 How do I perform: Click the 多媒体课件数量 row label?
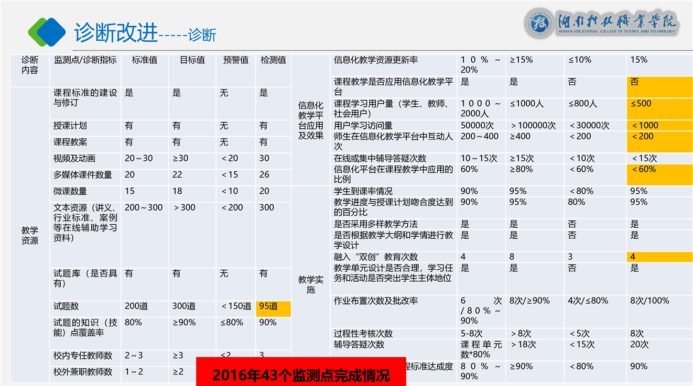83,175
